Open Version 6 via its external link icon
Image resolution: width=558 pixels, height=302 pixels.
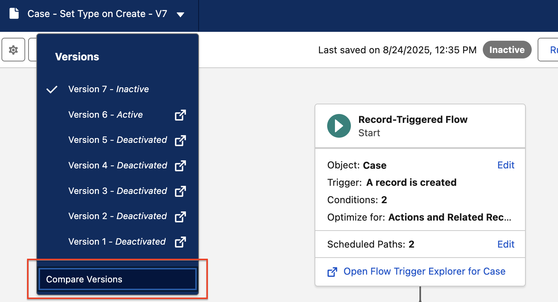[180, 115]
